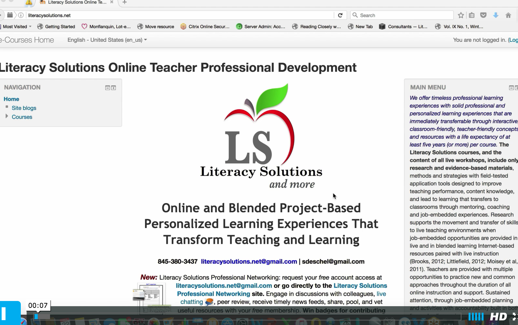Expand the Courses tree node
The height and width of the screenshot is (325, 518).
[x=6, y=116]
